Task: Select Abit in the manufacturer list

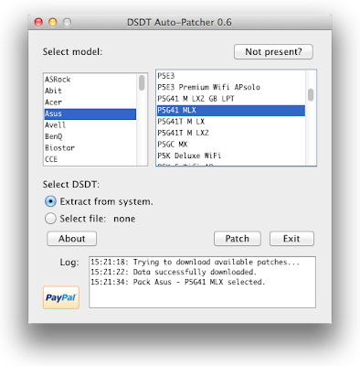Action: pos(90,91)
